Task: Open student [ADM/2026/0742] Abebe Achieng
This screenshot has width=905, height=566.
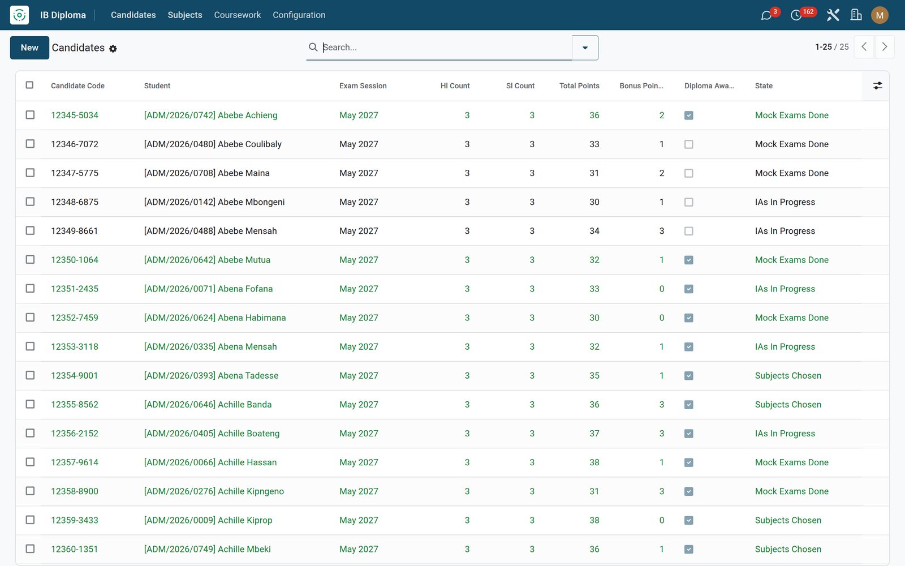Action: click(x=210, y=115)
